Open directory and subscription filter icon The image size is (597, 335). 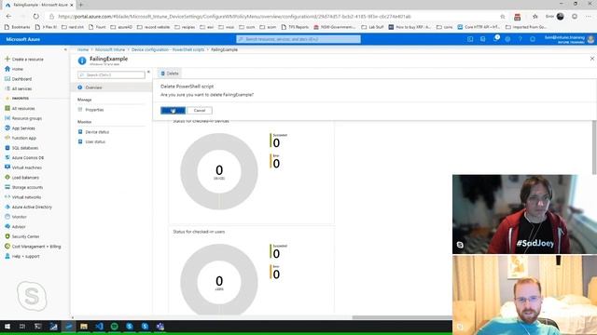click(483, 39)
